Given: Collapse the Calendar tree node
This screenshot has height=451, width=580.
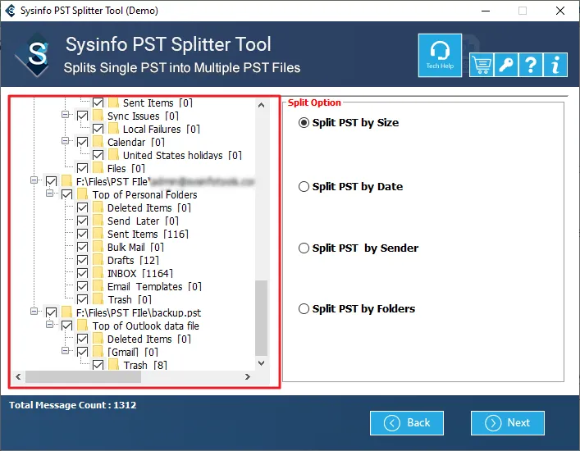Looking at the screenshot, I should tap(65, 141).
